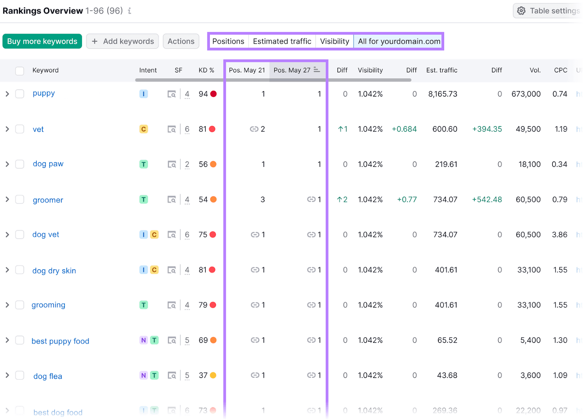Open the SERP snapshot icon in the puppy row
The image size is (583, 420).
pyautogui.click(x=171, y=94)
